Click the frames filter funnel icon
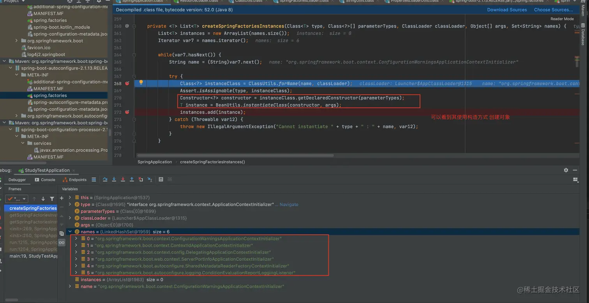 click(x=52, y=199)
